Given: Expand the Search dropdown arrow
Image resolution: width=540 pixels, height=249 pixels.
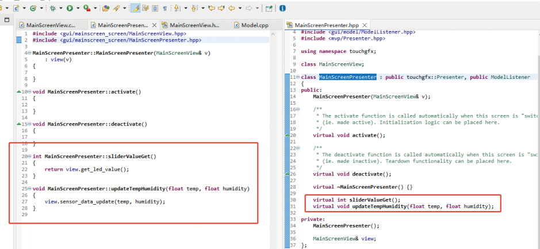Looking at the screenshot, I should point(124,8).
